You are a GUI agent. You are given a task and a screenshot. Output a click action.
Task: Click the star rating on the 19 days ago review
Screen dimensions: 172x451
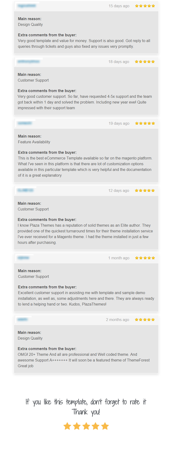[x=145, y=123]
